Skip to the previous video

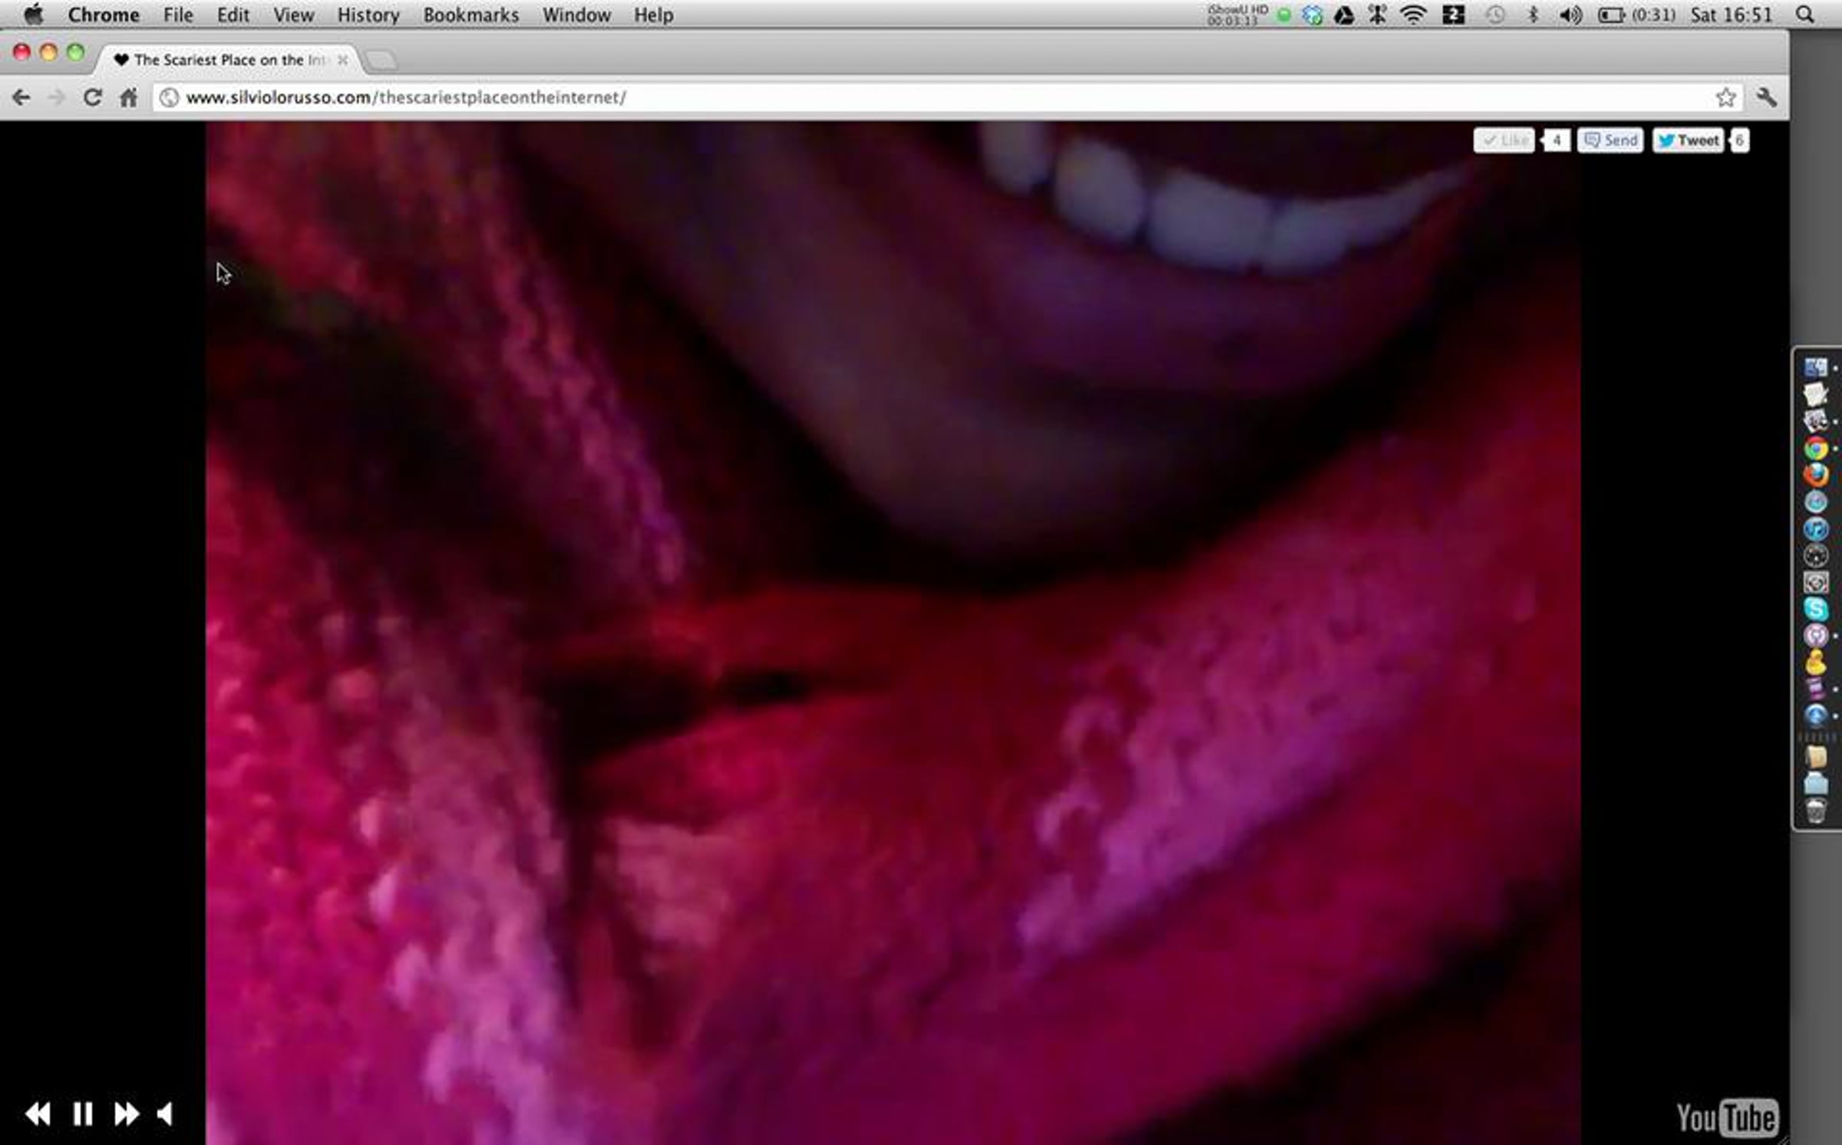[38, 1114]
